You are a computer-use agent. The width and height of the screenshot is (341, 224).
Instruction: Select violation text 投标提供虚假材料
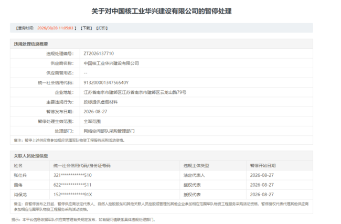click(101, 102)
